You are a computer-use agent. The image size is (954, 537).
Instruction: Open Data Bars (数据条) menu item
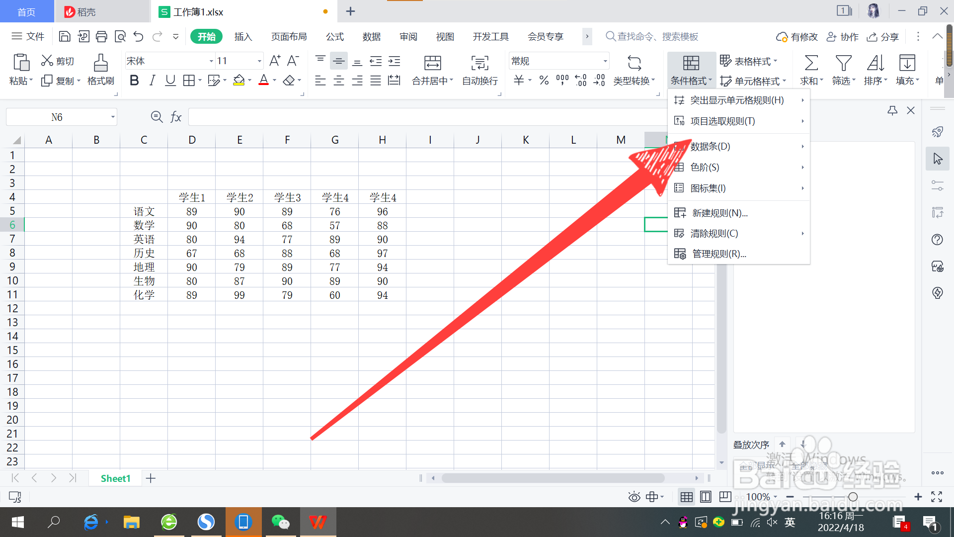[x=739, y=147]
